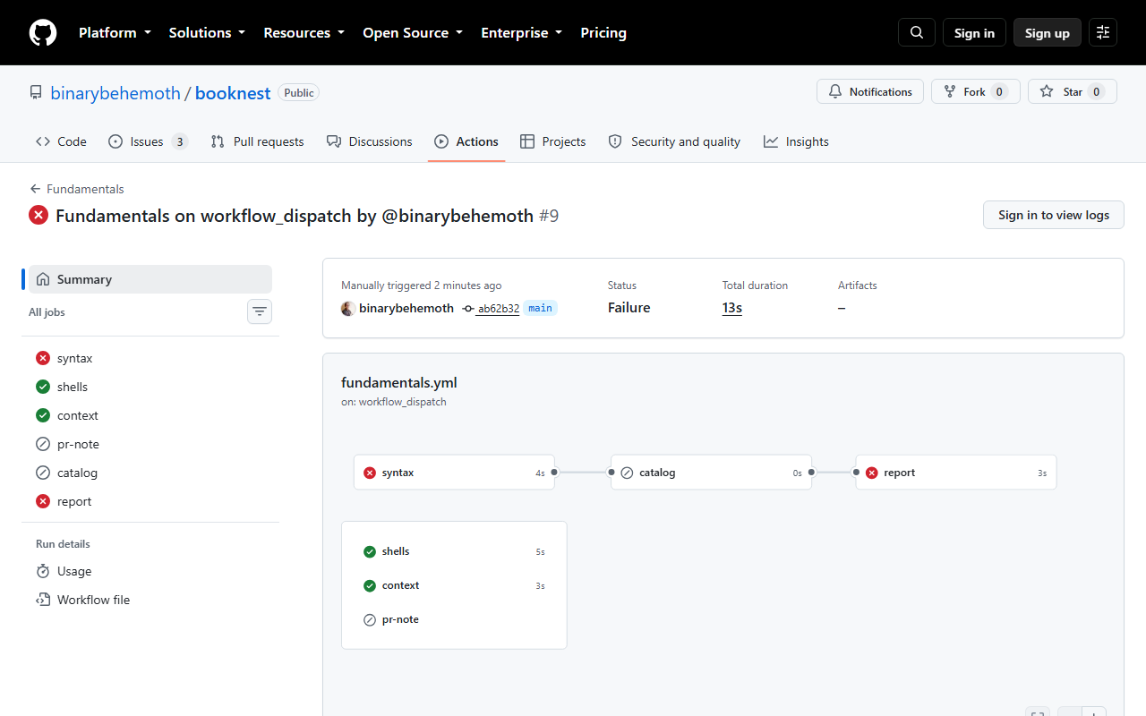
Task: Click the fork icon in the Fork button
Action: [950, 92]
